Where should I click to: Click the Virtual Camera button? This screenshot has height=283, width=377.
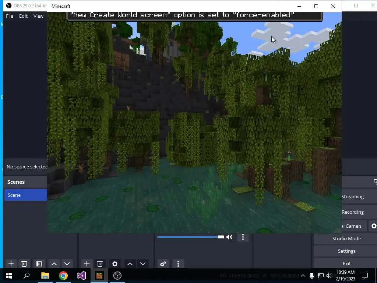click(x=354, y=226)
